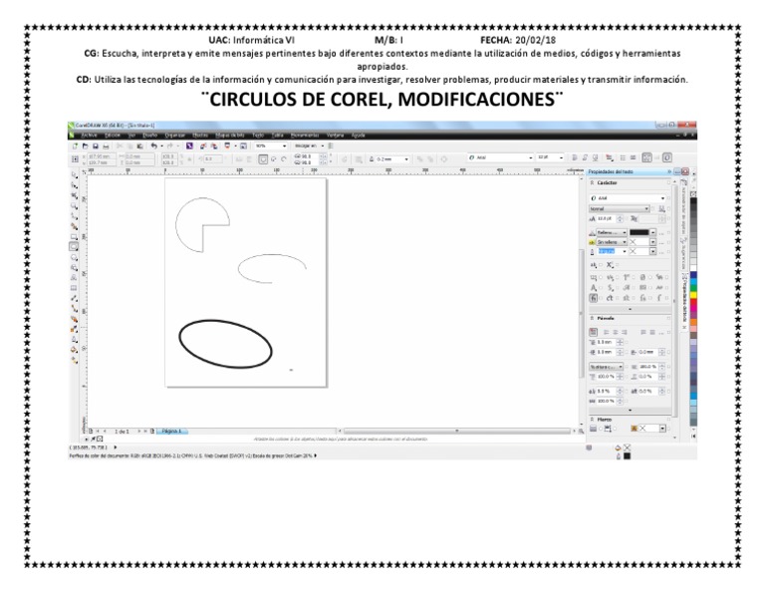The height and width of the screenshot is (592, 765).
Task: Click the Print icon in the toolbar
Action: click(106, 146)
